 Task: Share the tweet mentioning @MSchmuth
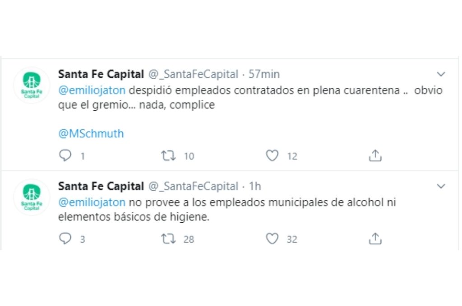coord(375,156)
